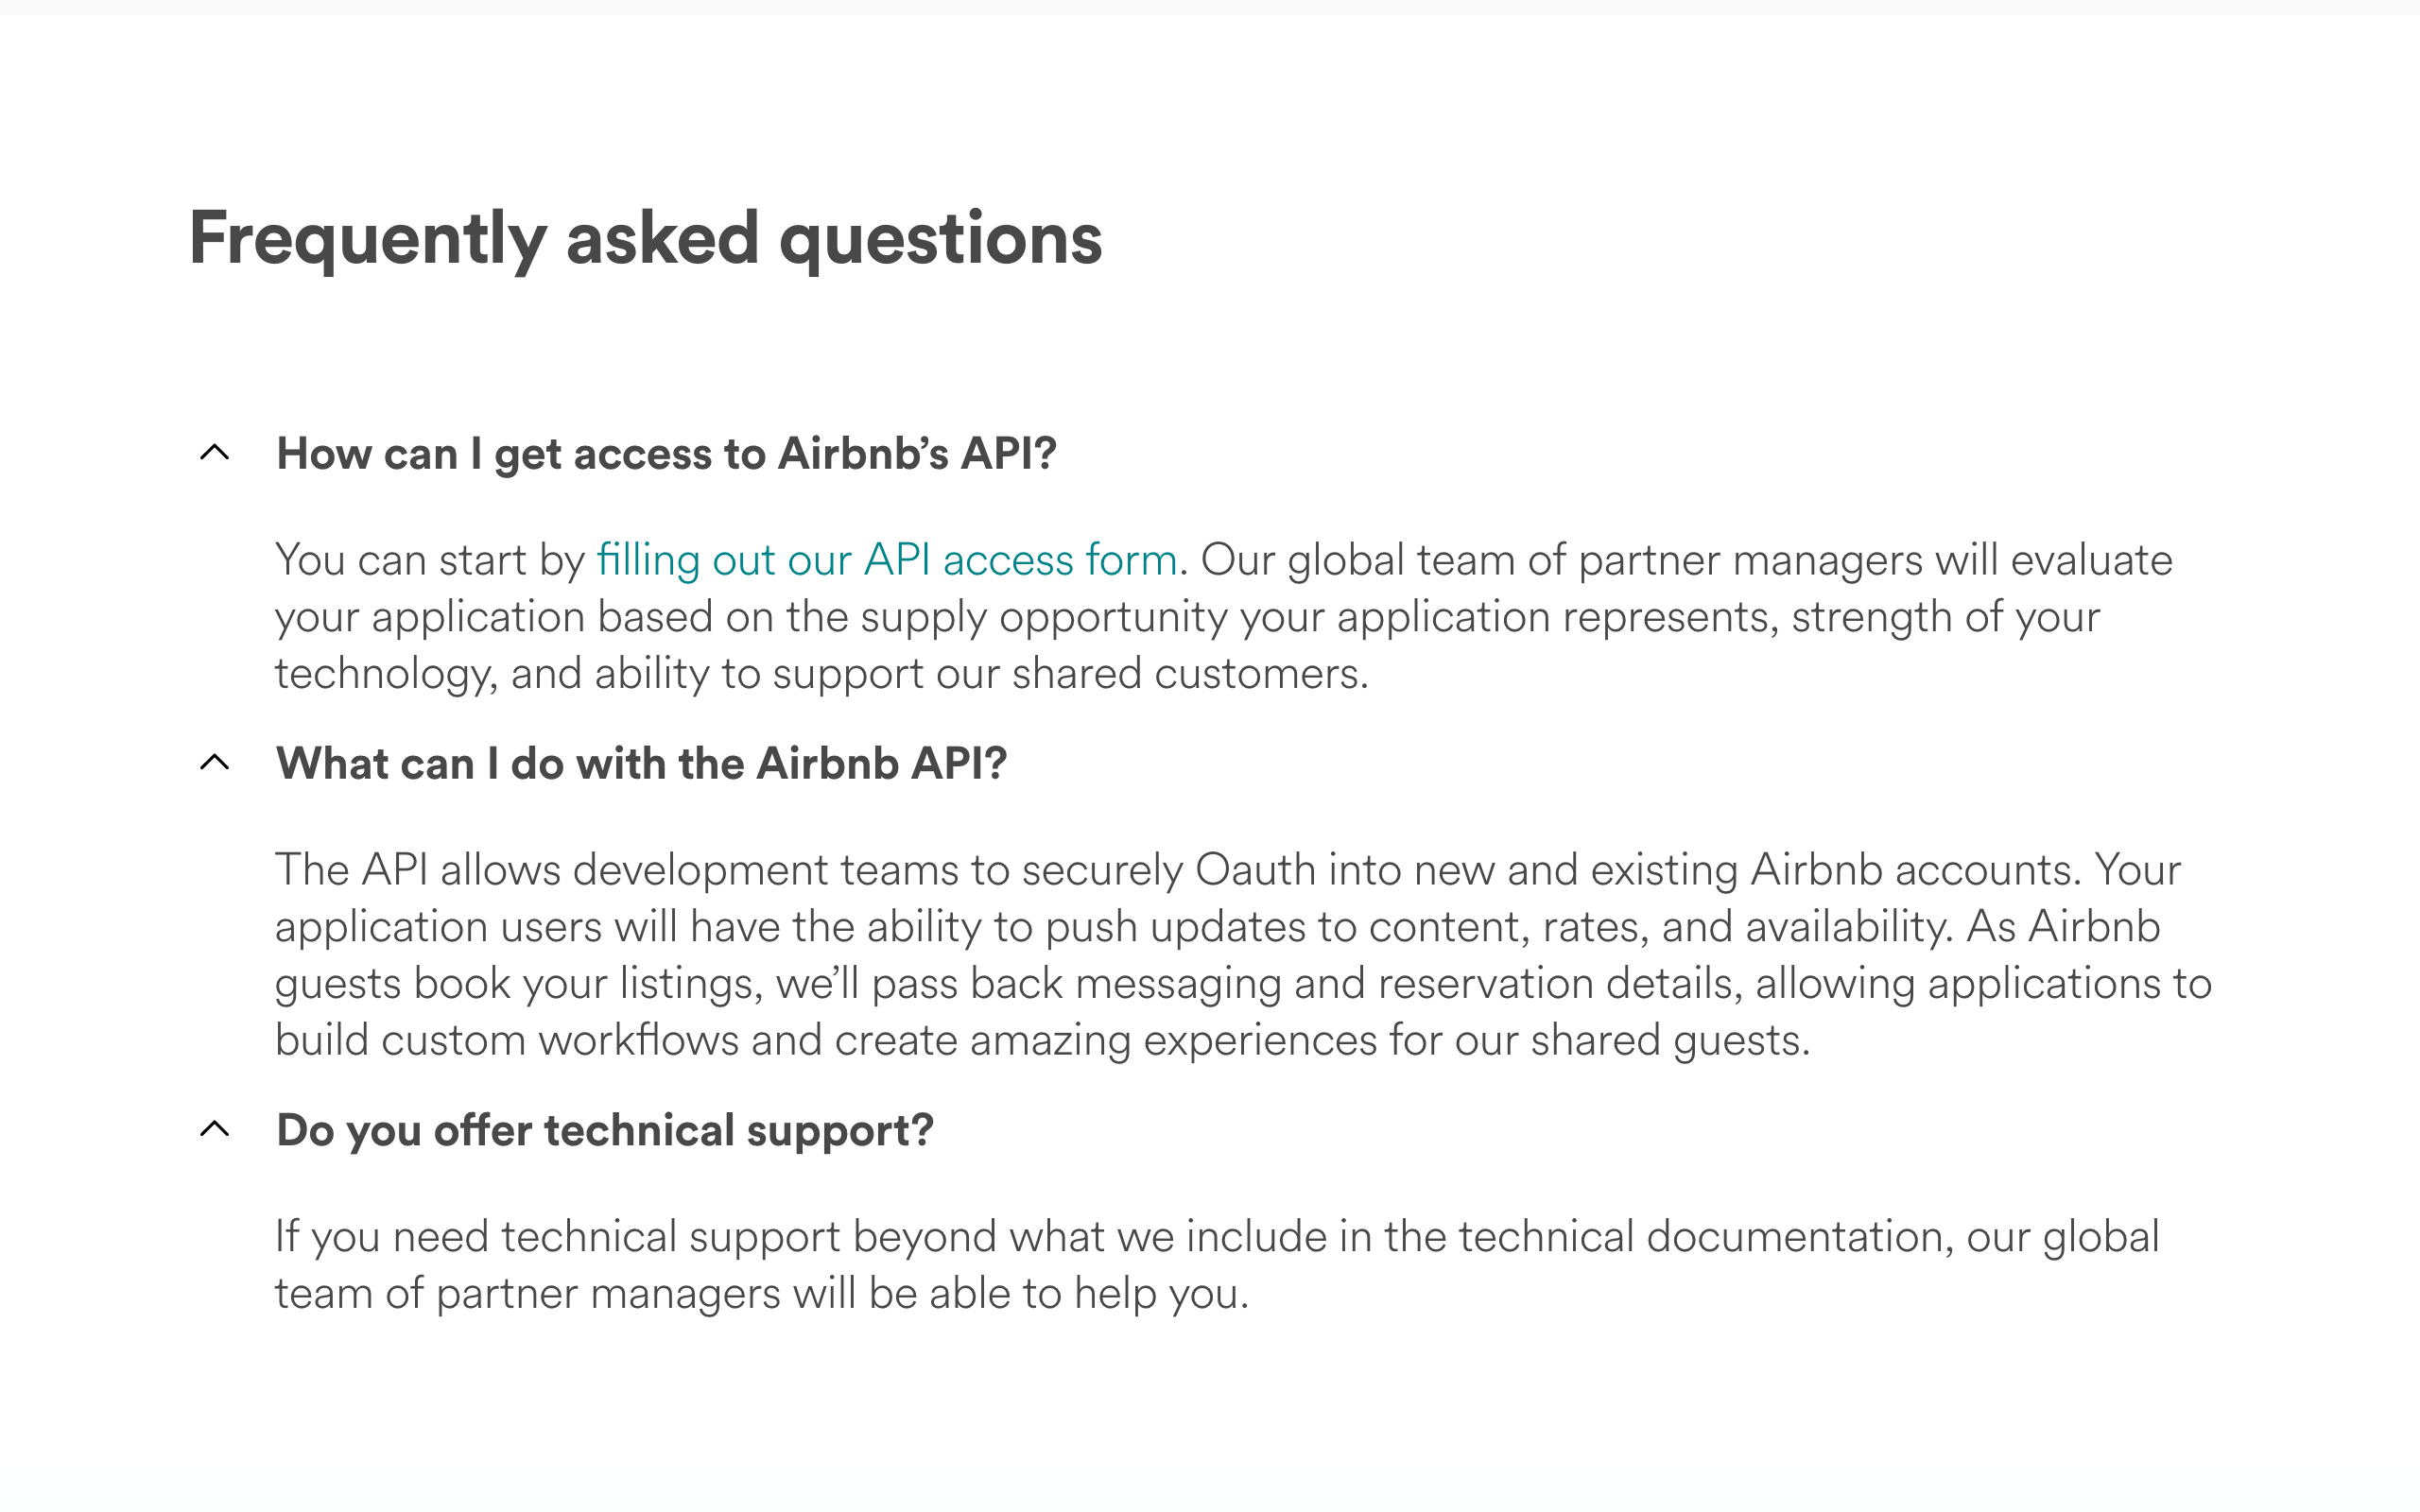
Task: Select the "Frequently asked questions" page title
Action: pyautogui.click(x=645, y=238)
